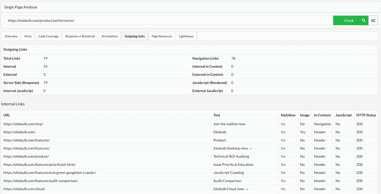Click the Total Links label
Screen dimensions: 381x194
click(12, 58)
